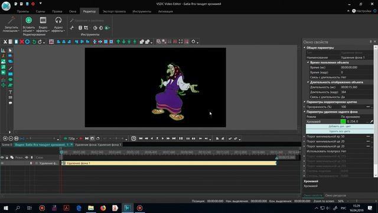
Task: Open Video effects (Видео эффекты) ribbon button
Action: coord(43,24)
